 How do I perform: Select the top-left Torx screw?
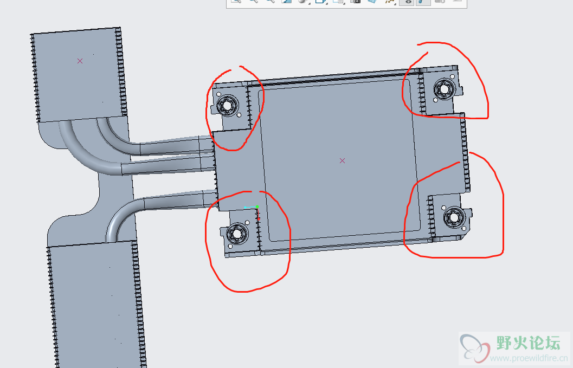click(x=227, y=105)
